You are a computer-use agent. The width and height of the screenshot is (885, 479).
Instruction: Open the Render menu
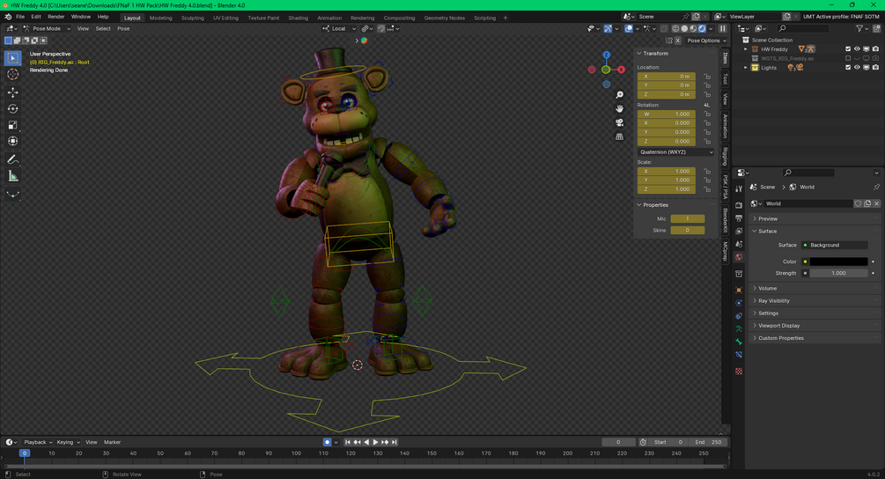pos(55,17)
